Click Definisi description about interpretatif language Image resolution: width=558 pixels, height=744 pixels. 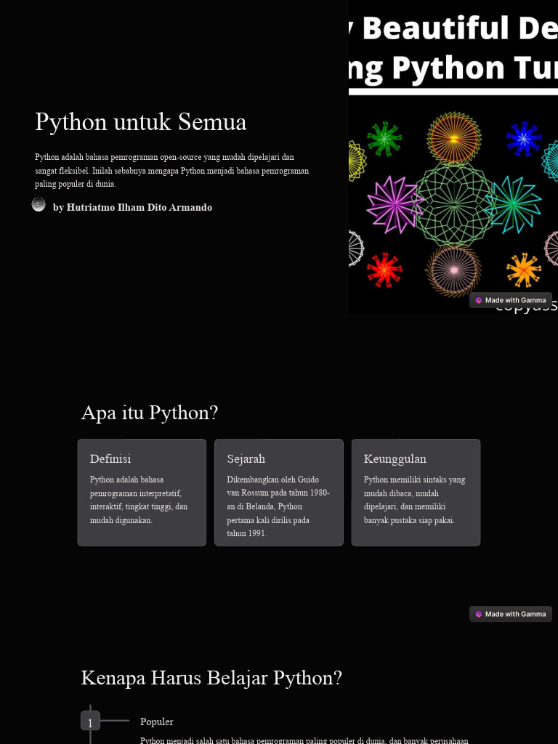139,500
